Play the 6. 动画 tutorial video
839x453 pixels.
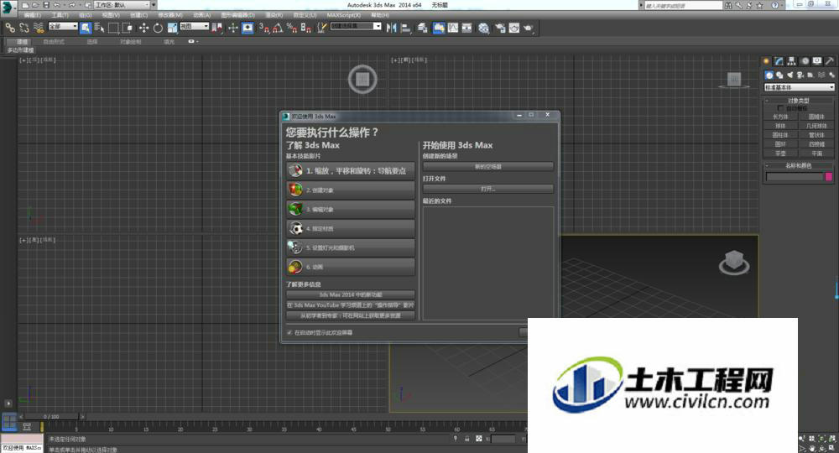(x=351, y=266)
